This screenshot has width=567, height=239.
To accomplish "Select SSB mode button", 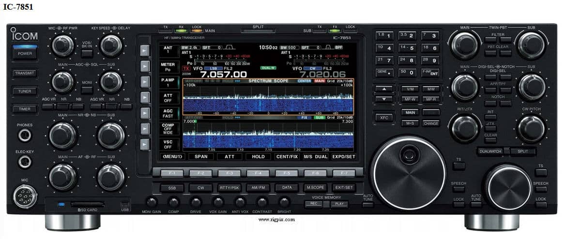I will click(172, 187).
